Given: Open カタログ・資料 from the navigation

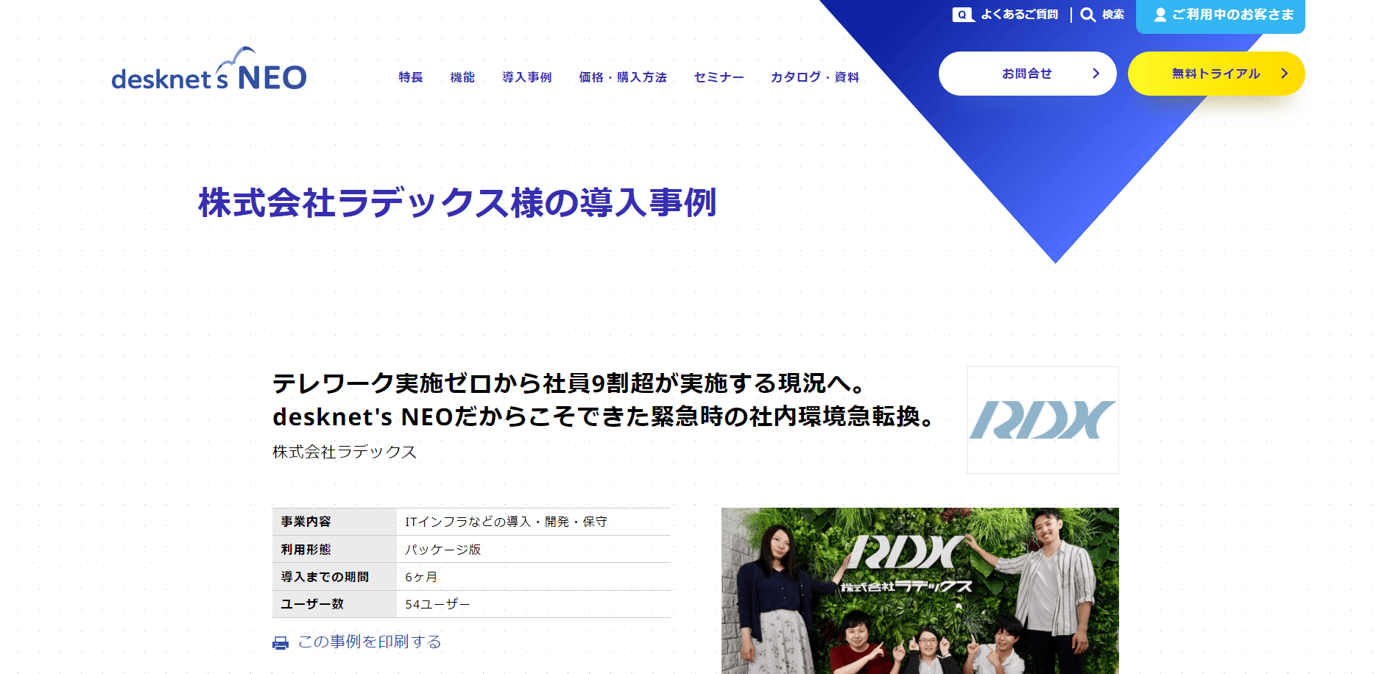Looking at the screenshot, I should pyautogui.click(x=815, y=77).
